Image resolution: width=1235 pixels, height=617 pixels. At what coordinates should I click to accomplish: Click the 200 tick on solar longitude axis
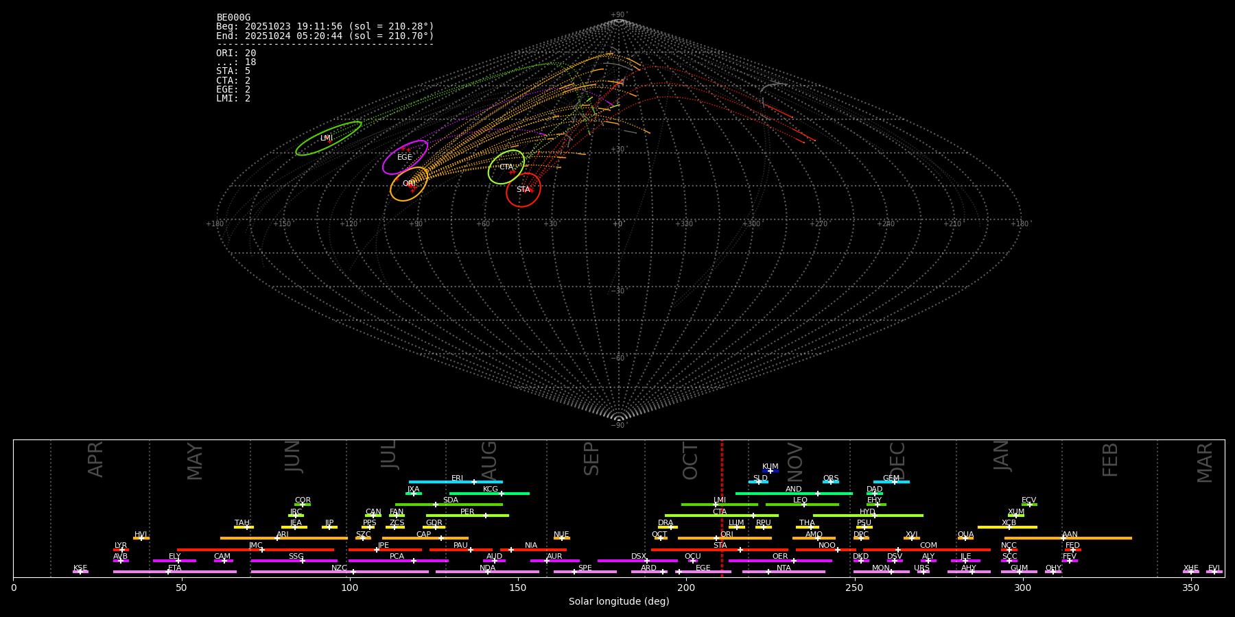point(686,588)
